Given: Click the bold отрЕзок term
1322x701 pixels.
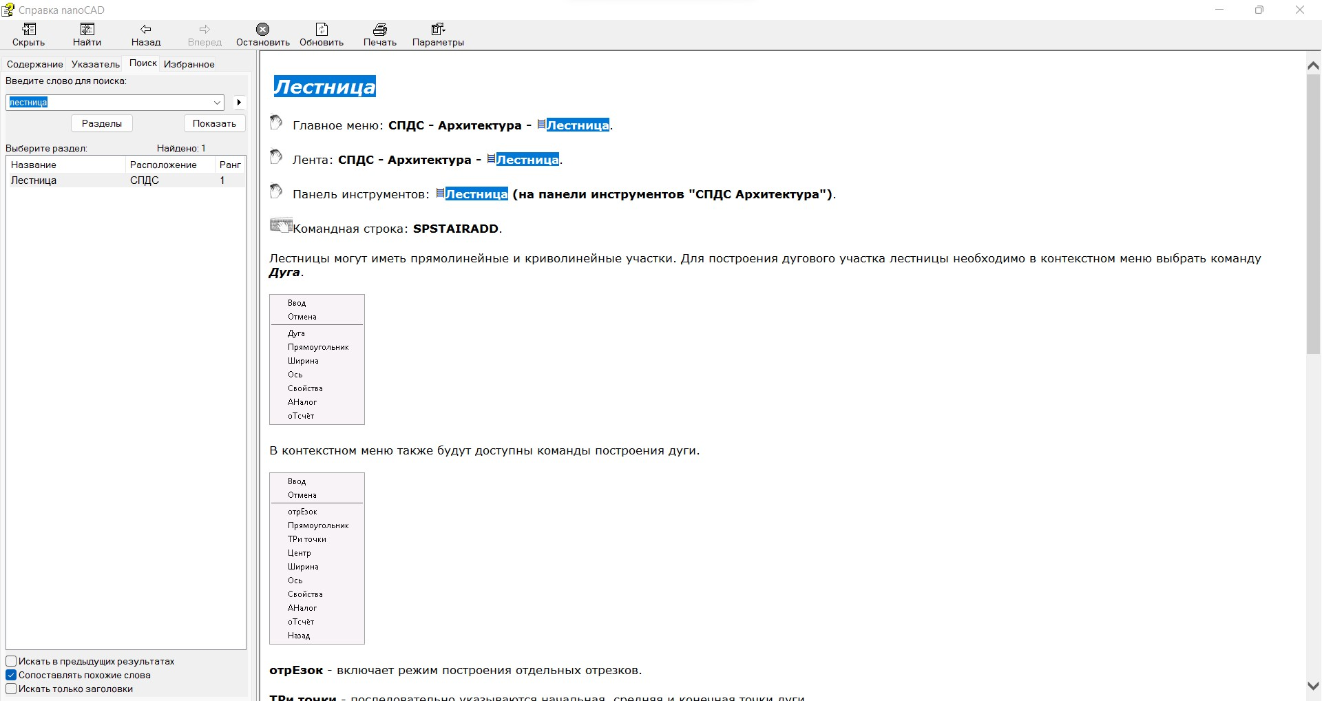Looking at the screenshot, I should (x=296, y=671).
